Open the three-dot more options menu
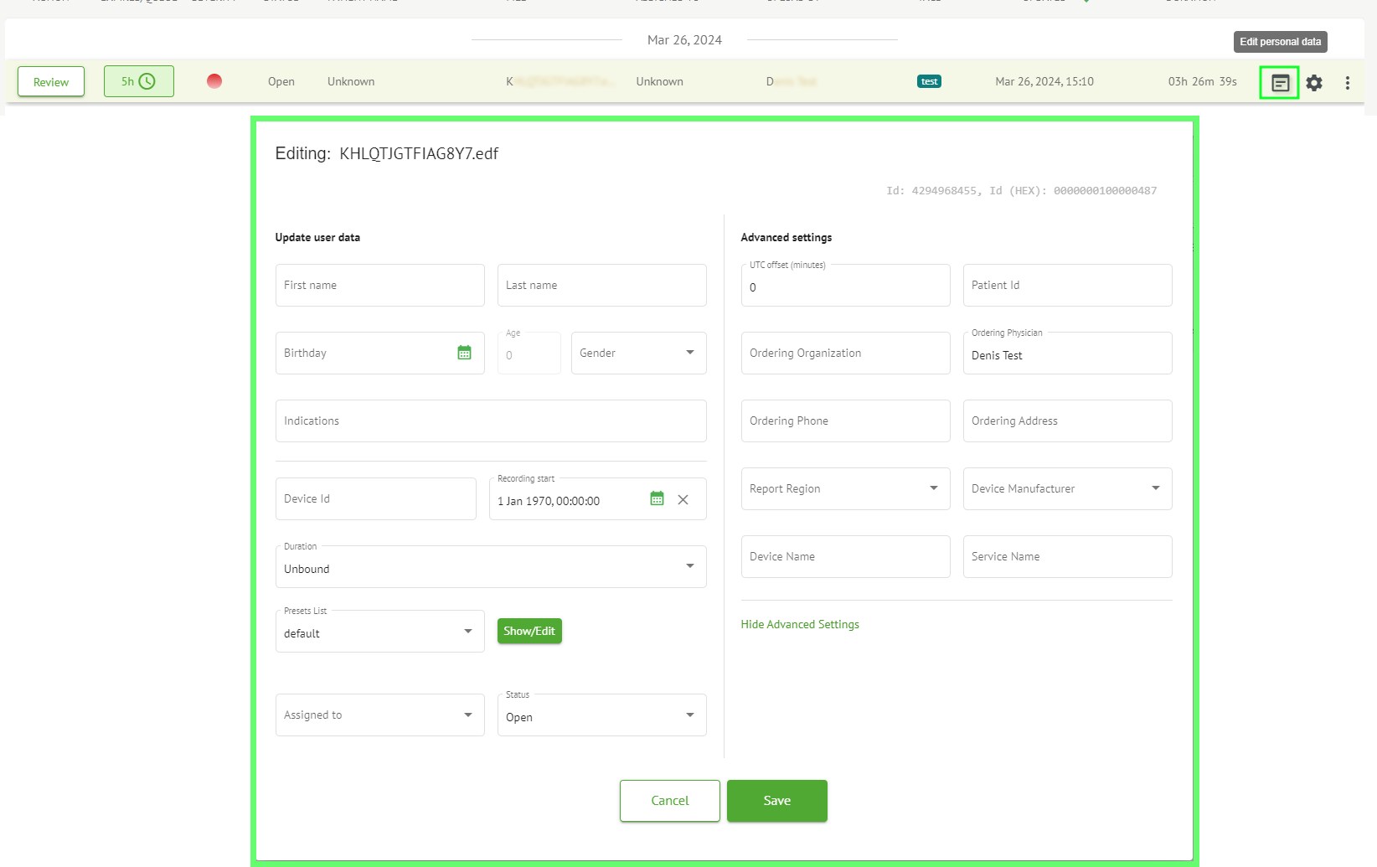 point(1347,83)
